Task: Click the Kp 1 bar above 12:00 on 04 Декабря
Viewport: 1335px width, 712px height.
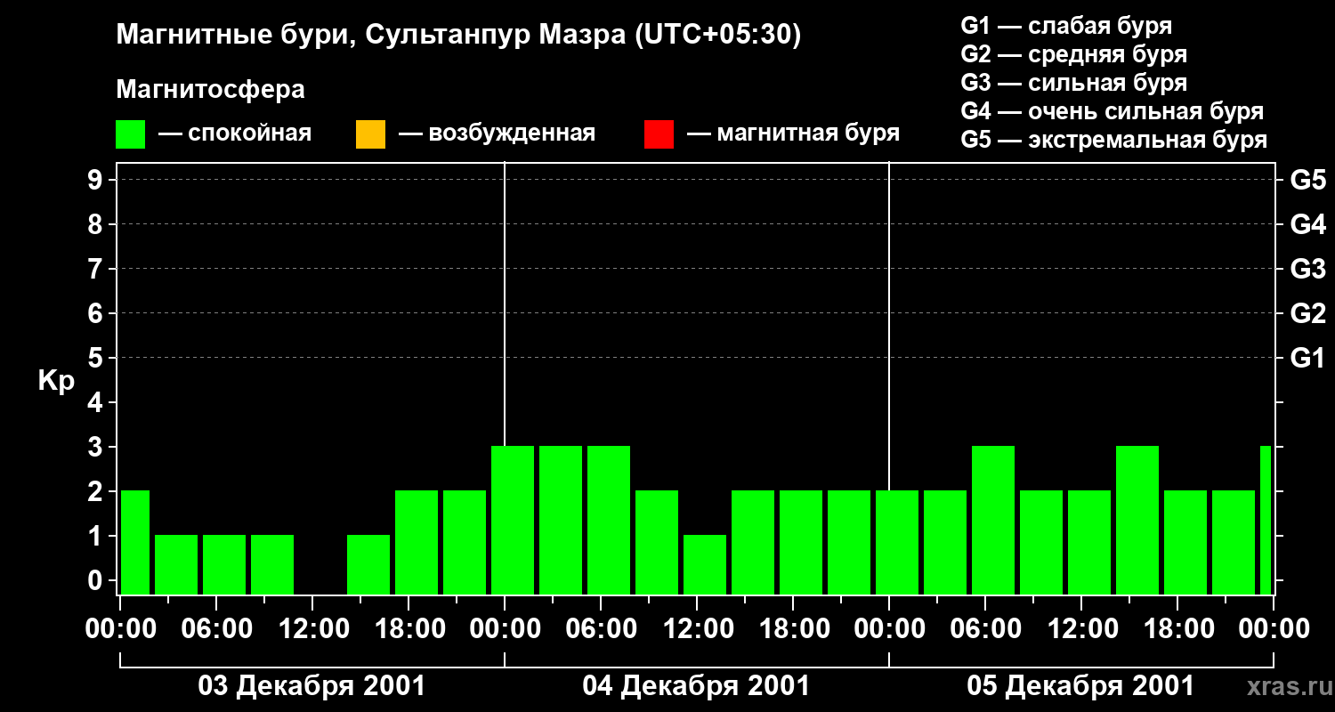Action: [705, 564]
